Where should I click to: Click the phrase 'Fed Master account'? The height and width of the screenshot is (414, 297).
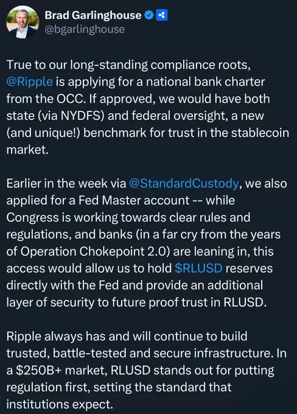point(133,200)
